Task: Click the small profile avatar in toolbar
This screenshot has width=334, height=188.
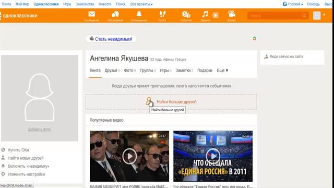Action: (x=317, y=16)
